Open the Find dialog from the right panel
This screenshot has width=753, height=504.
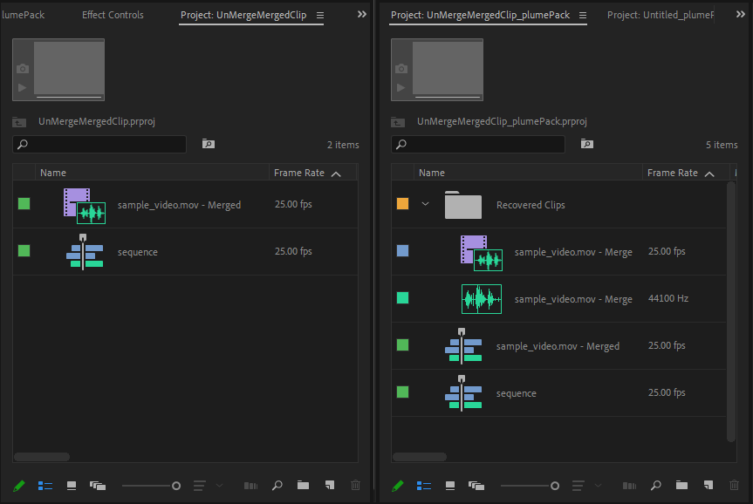[655, 486]
